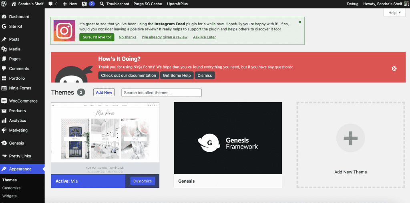Click the Appearance paintbrush icon
The height and width of the screenshot is (203, 410).
pos(4,169)
